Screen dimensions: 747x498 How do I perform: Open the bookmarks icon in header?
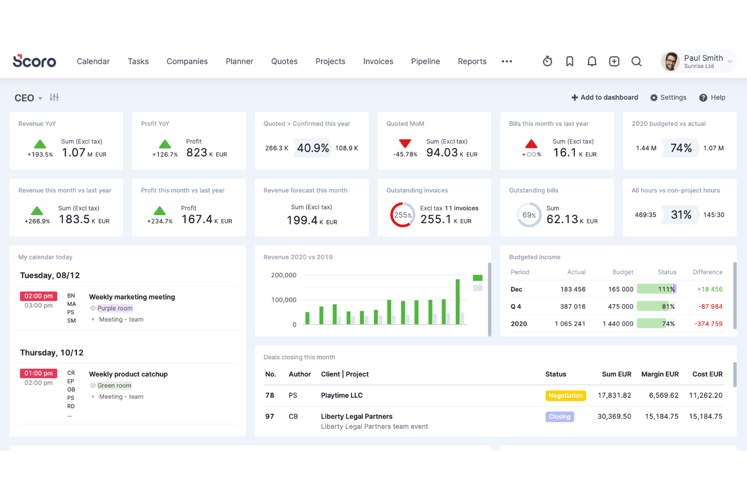pyautogui.click(x=569, y=61)
